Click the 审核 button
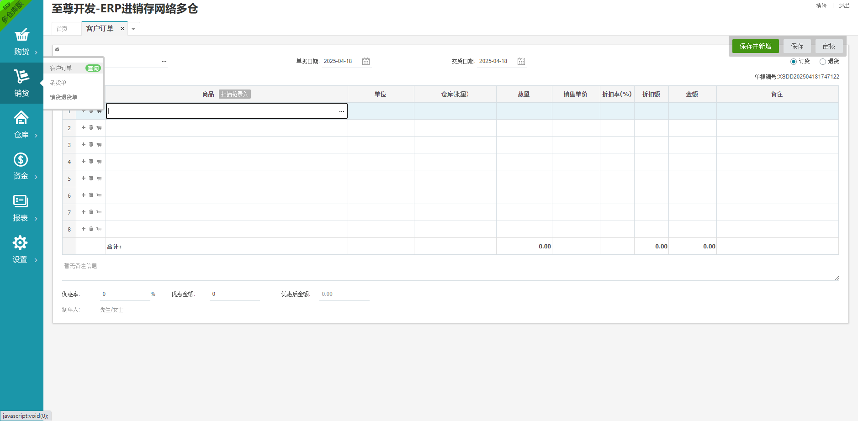This screenshot has height=421, width=858. 829,46
